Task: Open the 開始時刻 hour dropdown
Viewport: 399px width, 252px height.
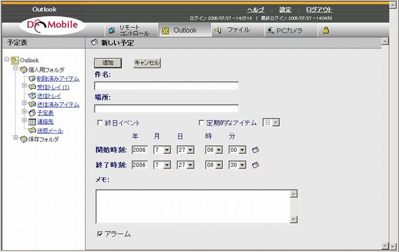Action: pyautogui.click(x=214, y=150)
